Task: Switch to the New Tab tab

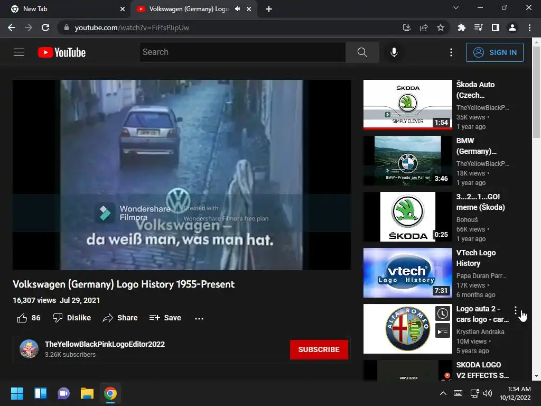Action: pos(65,9)
